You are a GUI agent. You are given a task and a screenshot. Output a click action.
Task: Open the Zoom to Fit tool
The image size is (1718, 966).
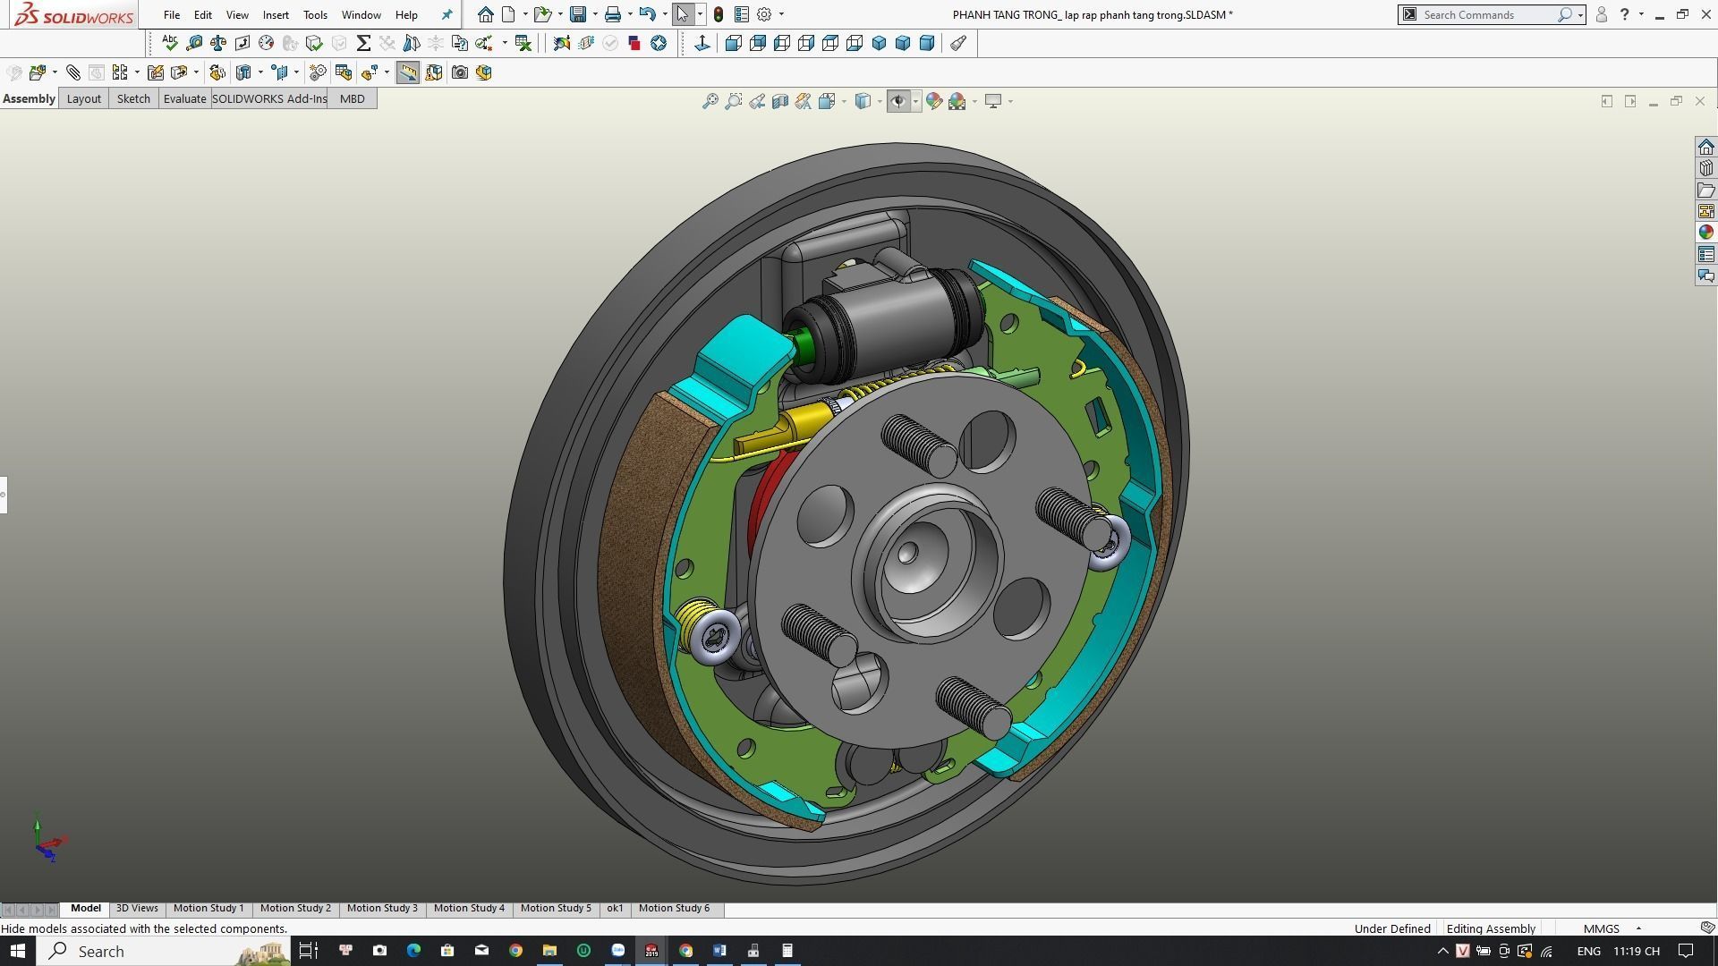coord(711,101)
